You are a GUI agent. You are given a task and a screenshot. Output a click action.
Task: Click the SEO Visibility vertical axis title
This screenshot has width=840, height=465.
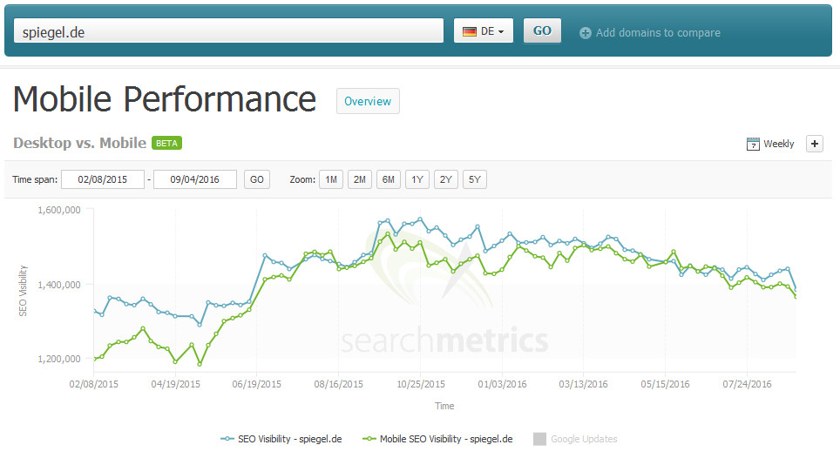[23, 291]
